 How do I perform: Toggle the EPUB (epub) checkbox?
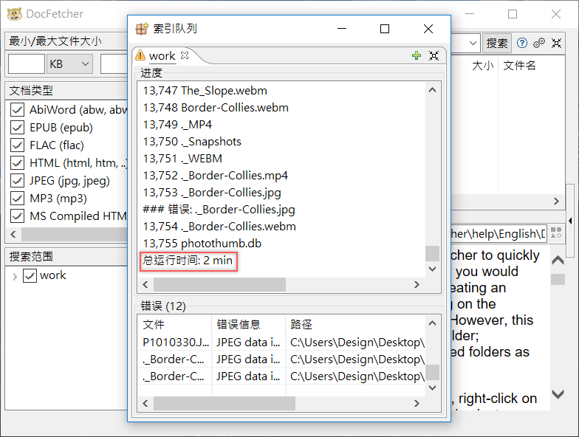click(18, 127)
